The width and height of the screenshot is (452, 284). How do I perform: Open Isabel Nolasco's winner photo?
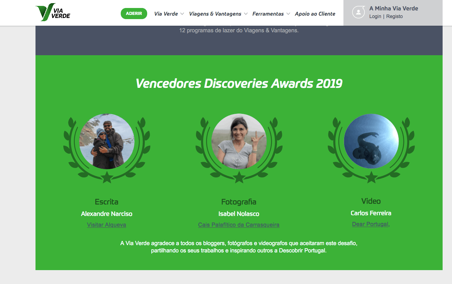point(239,142)
